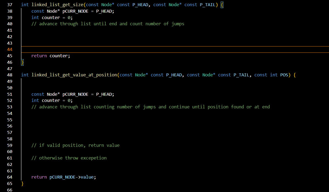
Task: Click the closing brace on line 65
Action: (22, 183)
